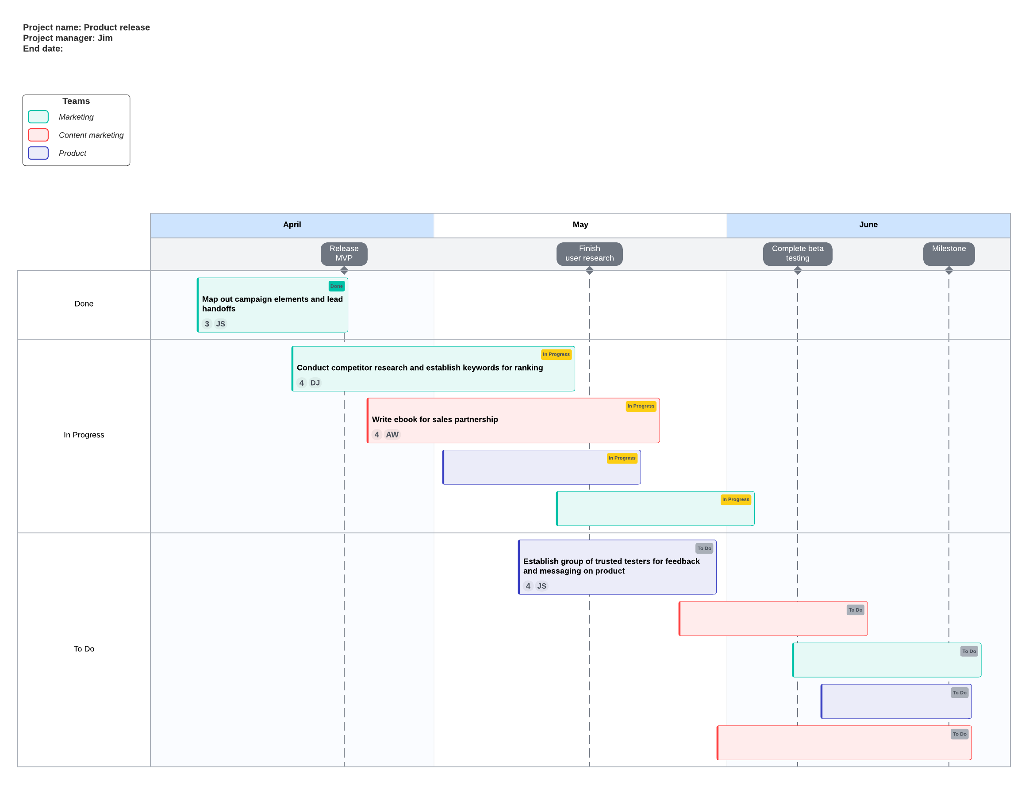
Task: Select the JS avatar on the campaign elements card
Action: [221, 324]
